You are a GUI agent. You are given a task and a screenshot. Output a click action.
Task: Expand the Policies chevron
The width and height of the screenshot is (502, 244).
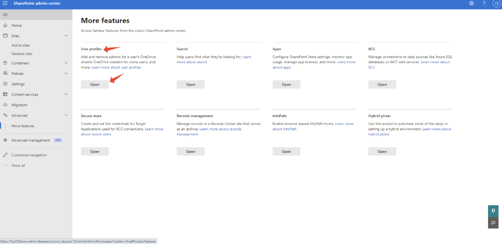(66, 73)
